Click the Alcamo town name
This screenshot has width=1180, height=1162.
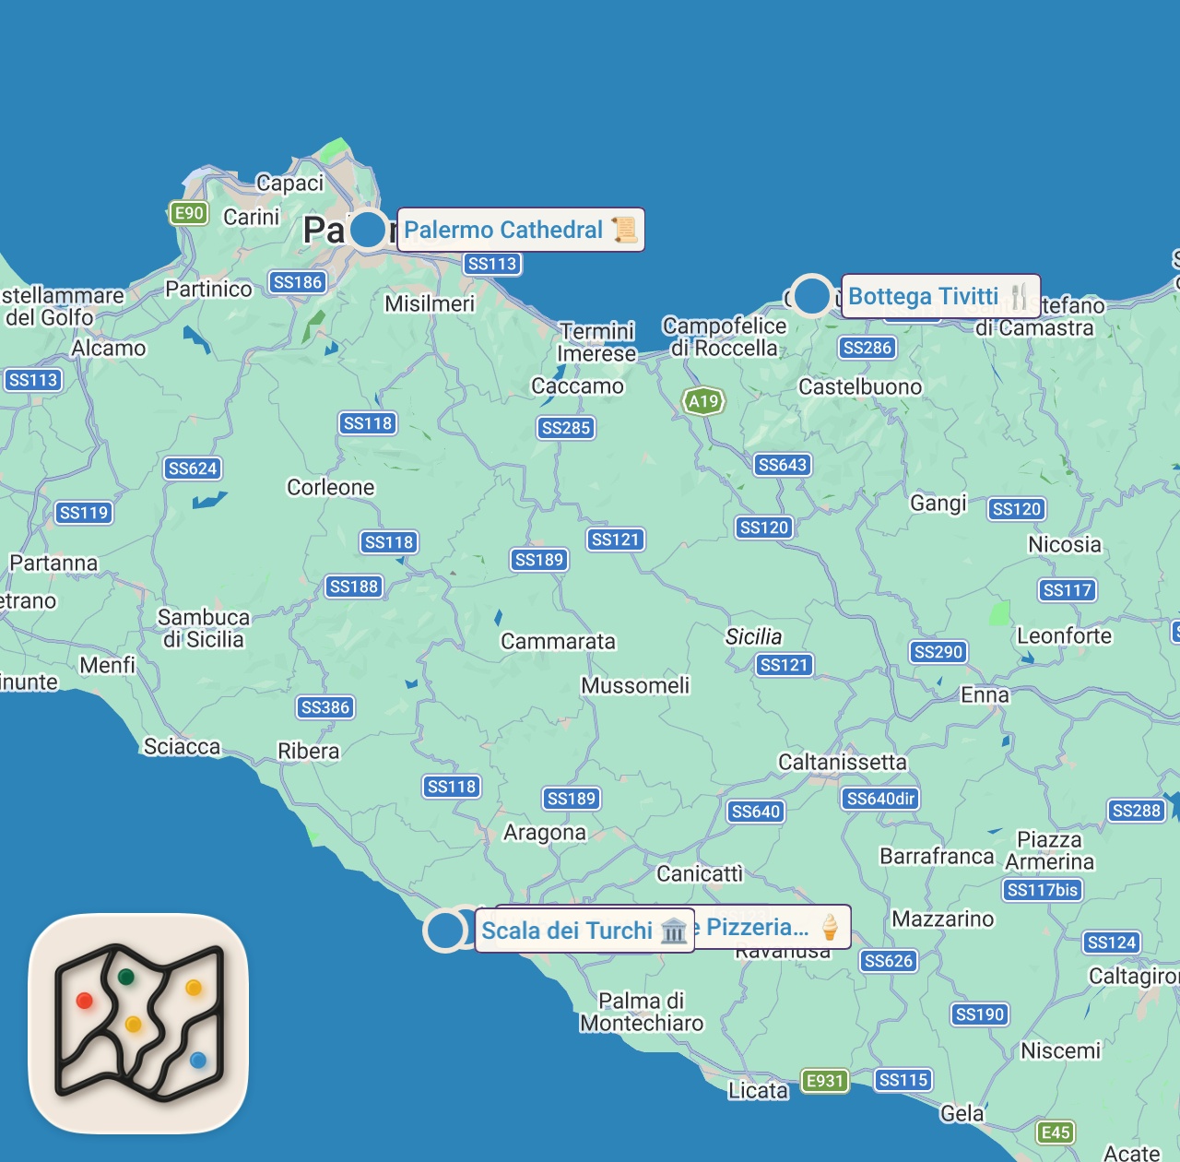point(109,348)
